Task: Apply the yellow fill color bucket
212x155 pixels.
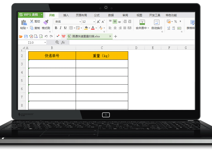Action: pyautogui.click(x=86, y=28)
